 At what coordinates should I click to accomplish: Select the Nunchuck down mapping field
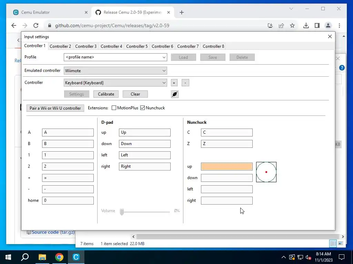[227, 178]
